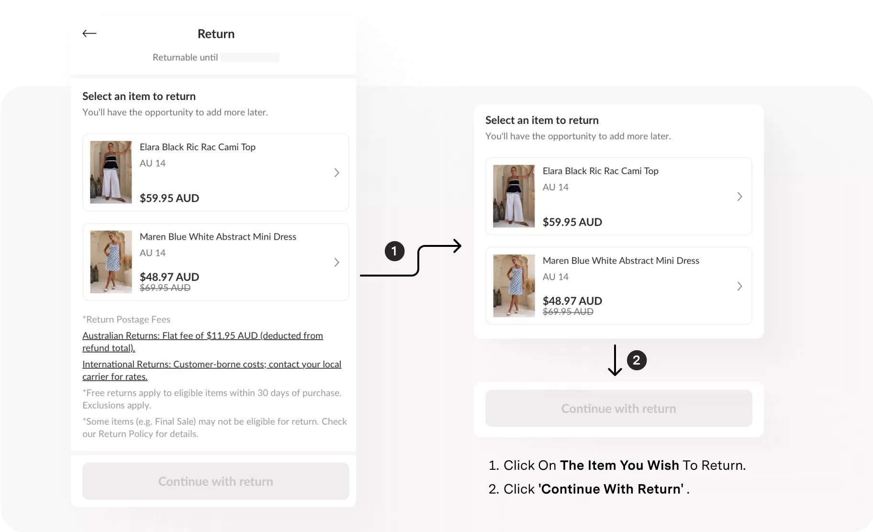Open the chevron on the left Elara Cami Top card
Viewport: 873px width, 532px height.
[336, 173]
